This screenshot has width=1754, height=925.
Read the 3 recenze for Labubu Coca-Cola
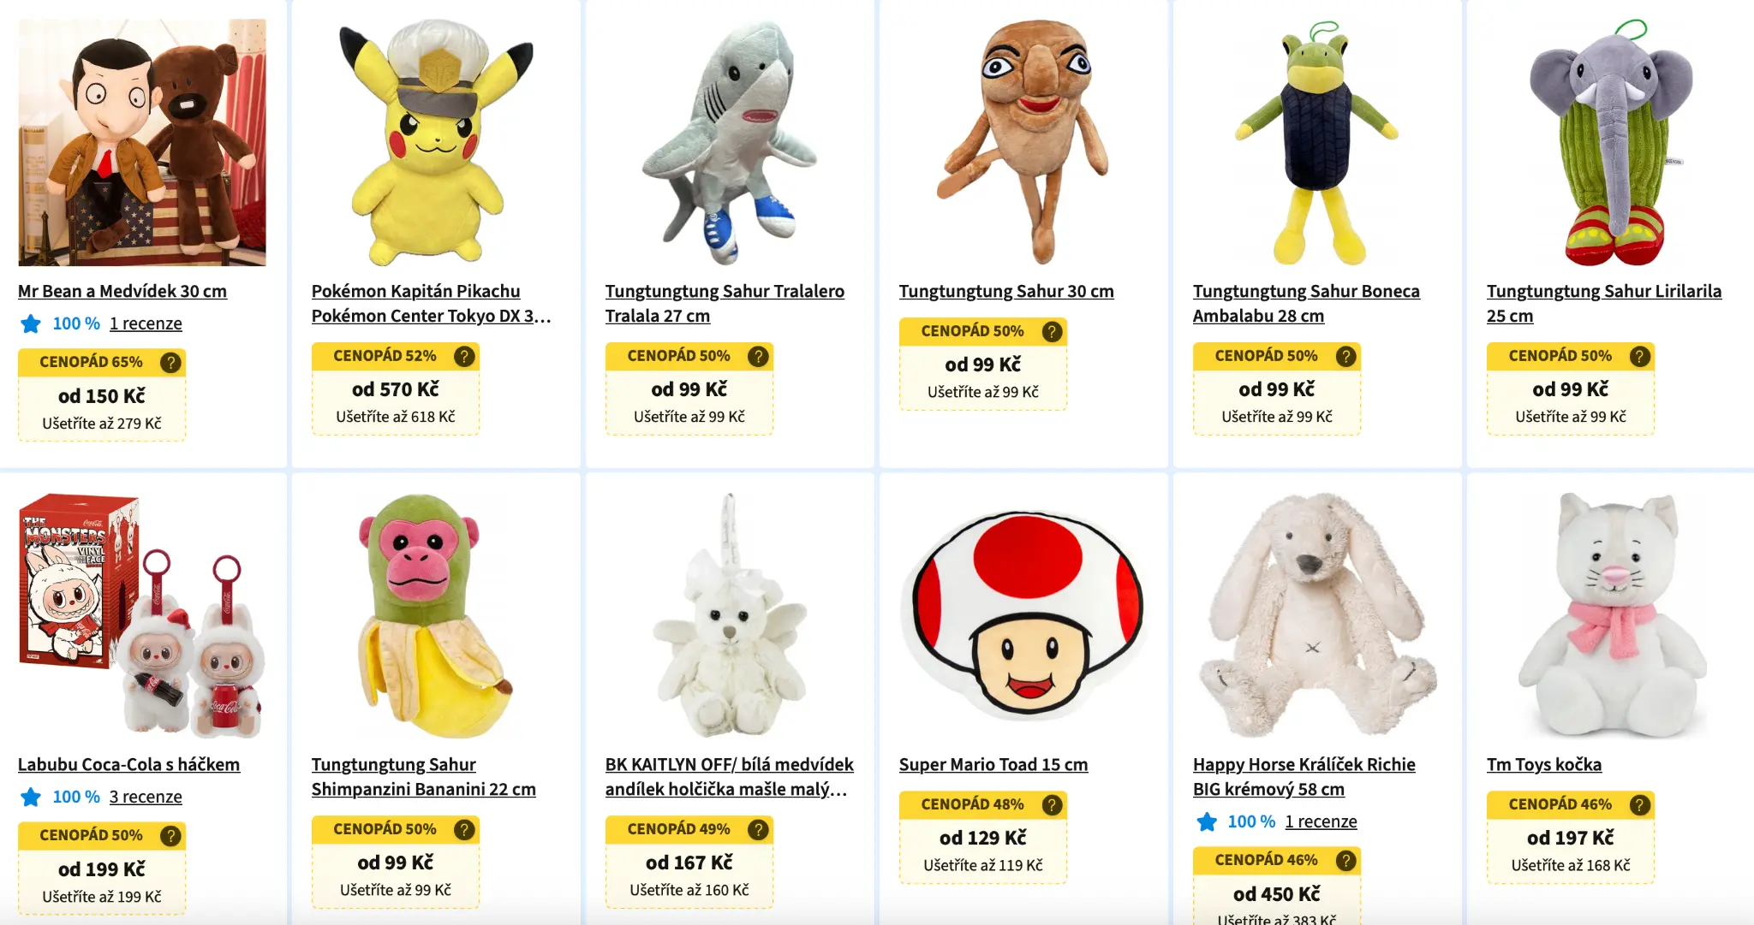(146, 797)
